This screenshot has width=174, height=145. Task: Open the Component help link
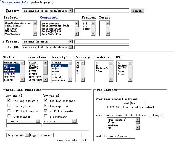pos(48,18)
